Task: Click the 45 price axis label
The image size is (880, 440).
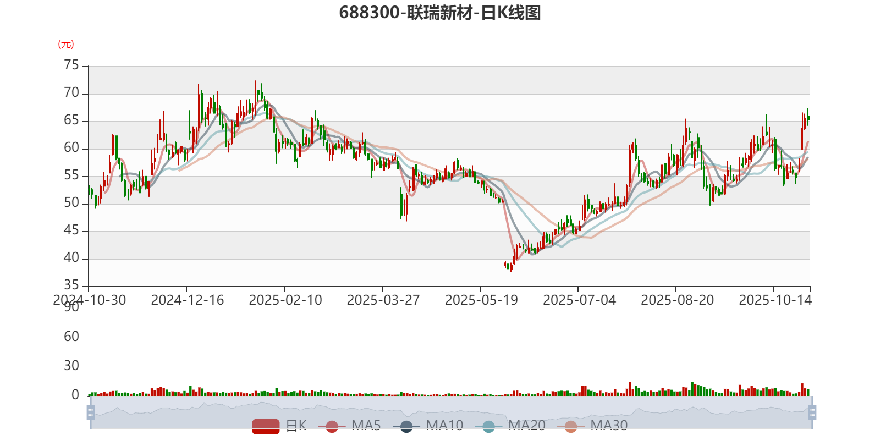Action: [x=71, y=230]
